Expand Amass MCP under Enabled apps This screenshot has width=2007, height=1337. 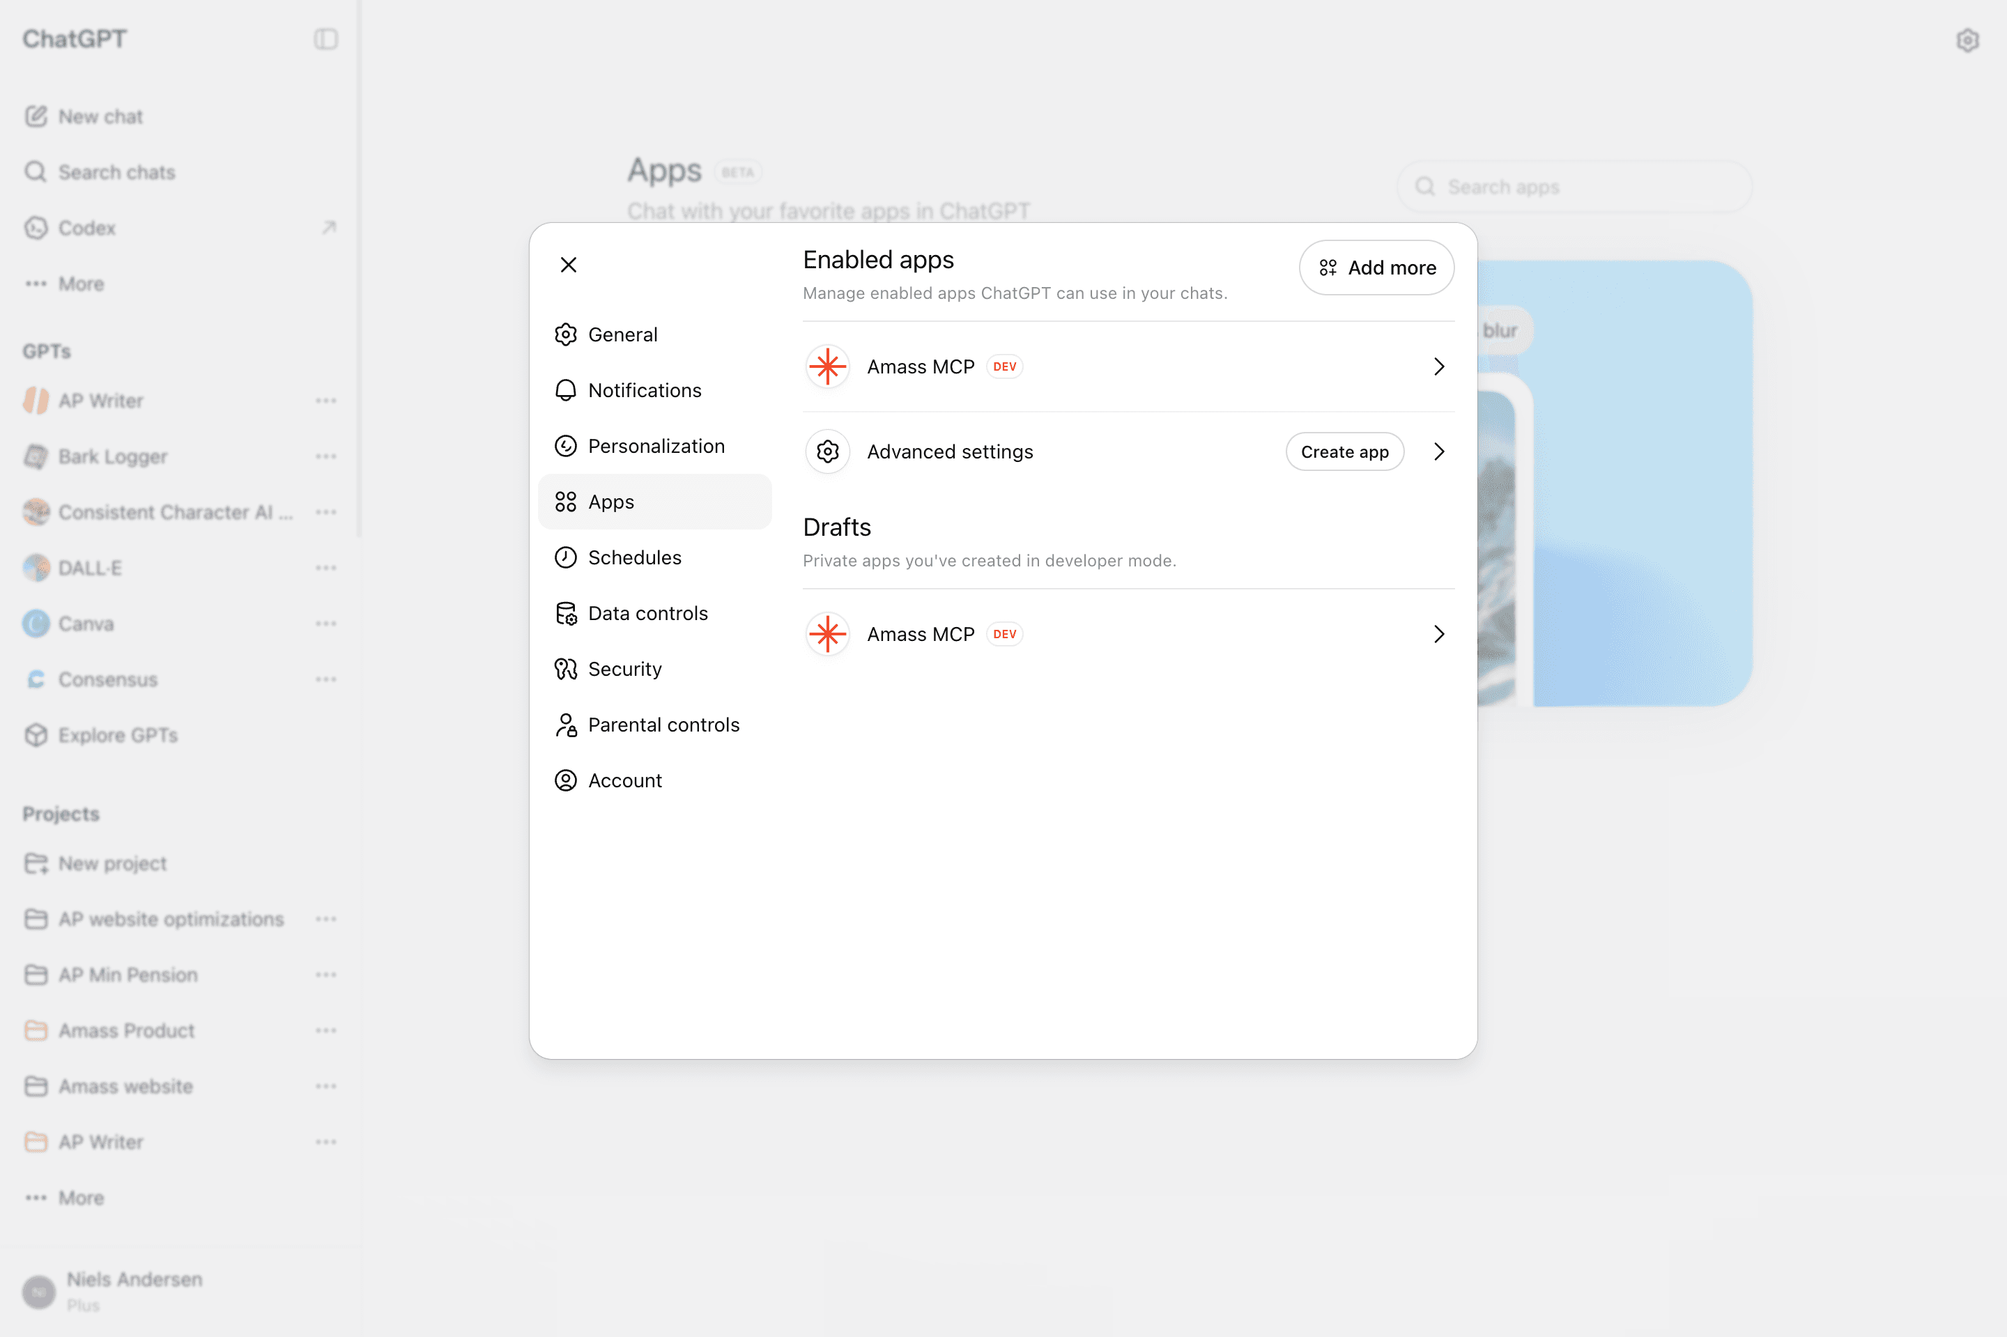click(x=1439, y=366)
